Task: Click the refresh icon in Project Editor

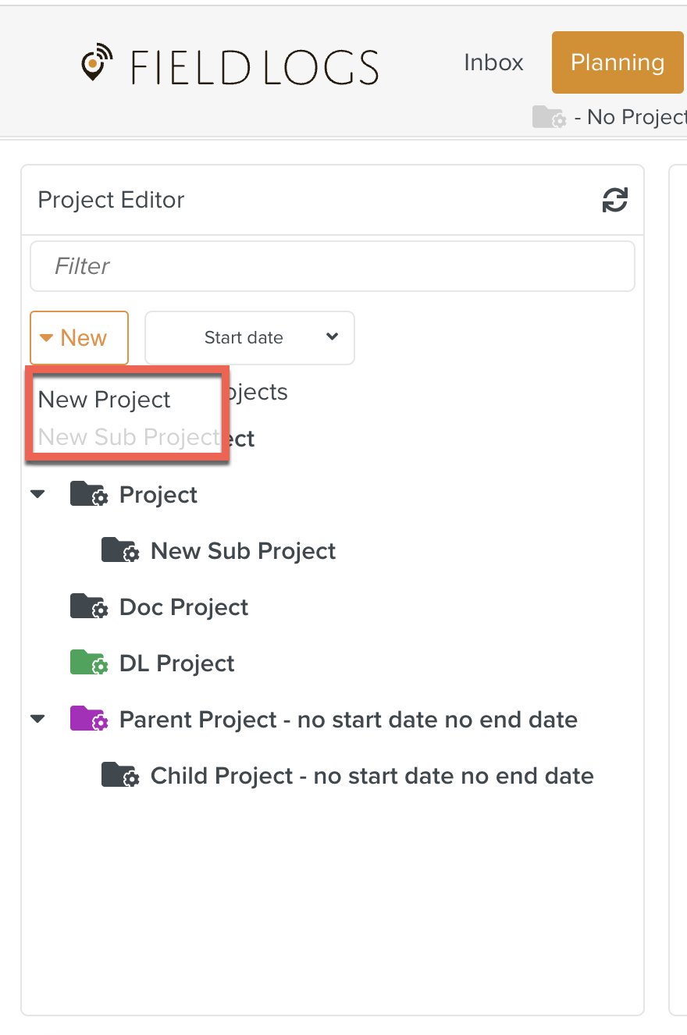Action: (614, 200)
